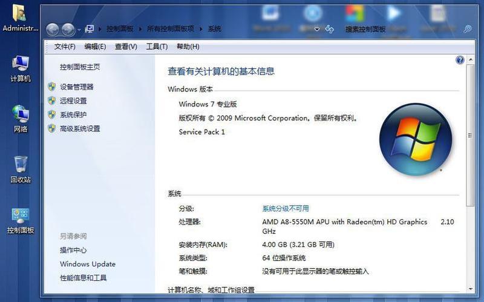484x302 pixels.
Task: Open 远程设置 in sidebar
Action: click(x=73, y=100)
